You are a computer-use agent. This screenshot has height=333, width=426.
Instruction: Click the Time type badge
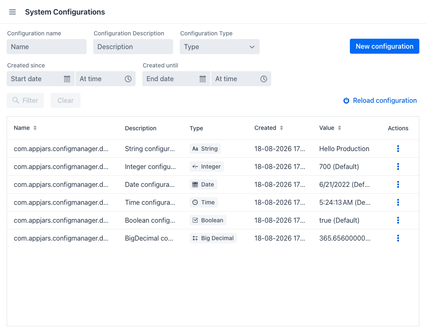click(204, 203)
